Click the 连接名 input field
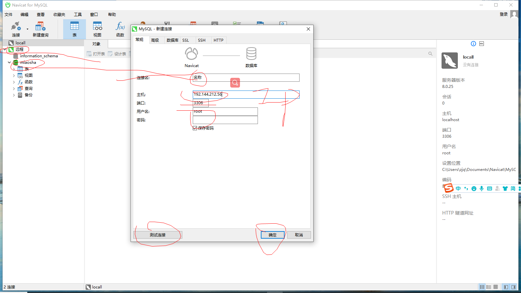The height and width of the screenshot is (293, 521). tap(246, 77)
